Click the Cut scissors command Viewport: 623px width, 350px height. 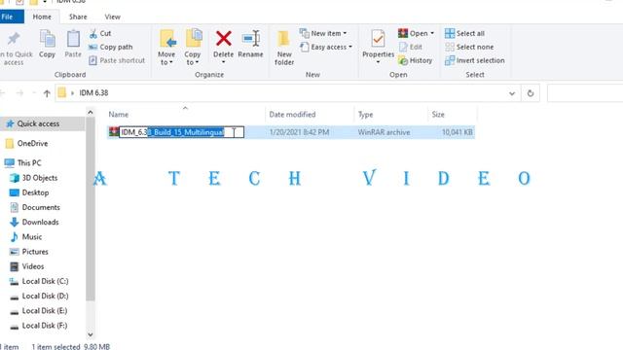tap(100, 34)
